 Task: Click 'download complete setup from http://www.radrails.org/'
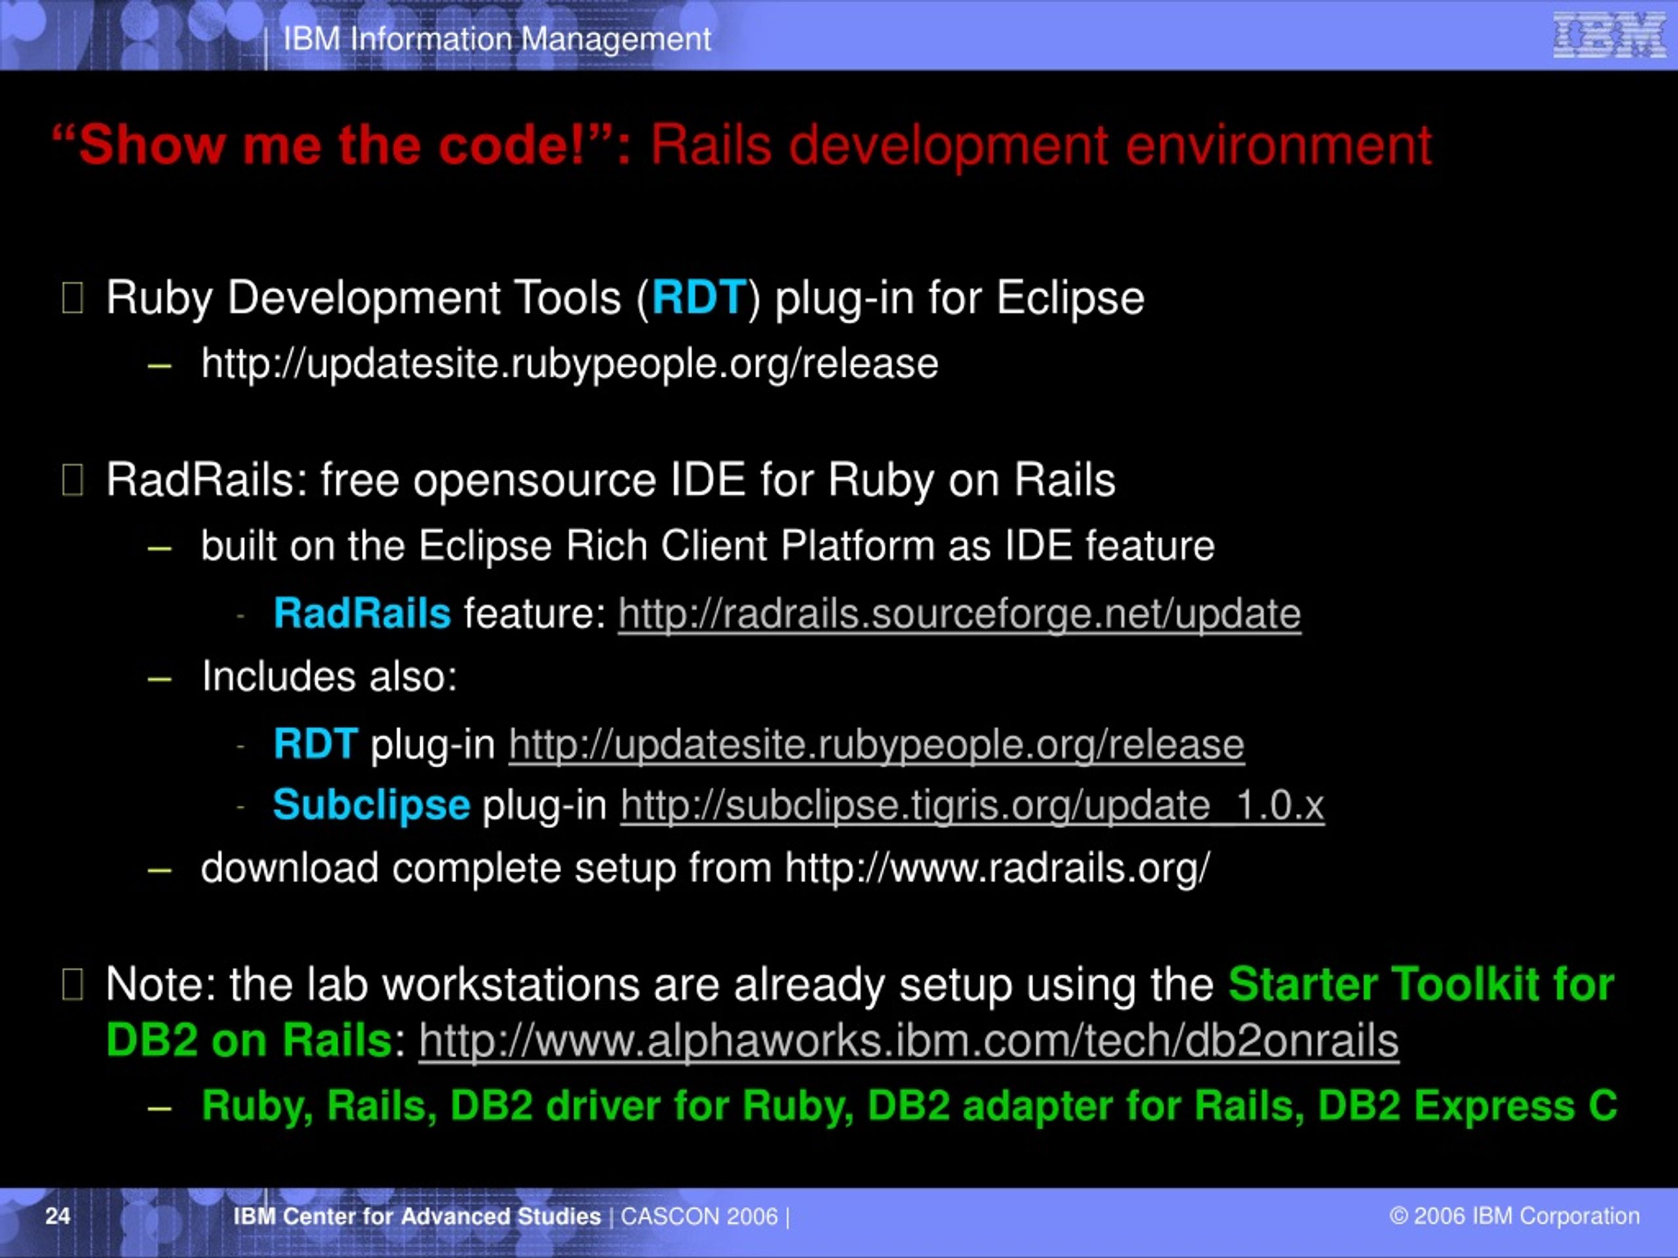pos(705,868)
